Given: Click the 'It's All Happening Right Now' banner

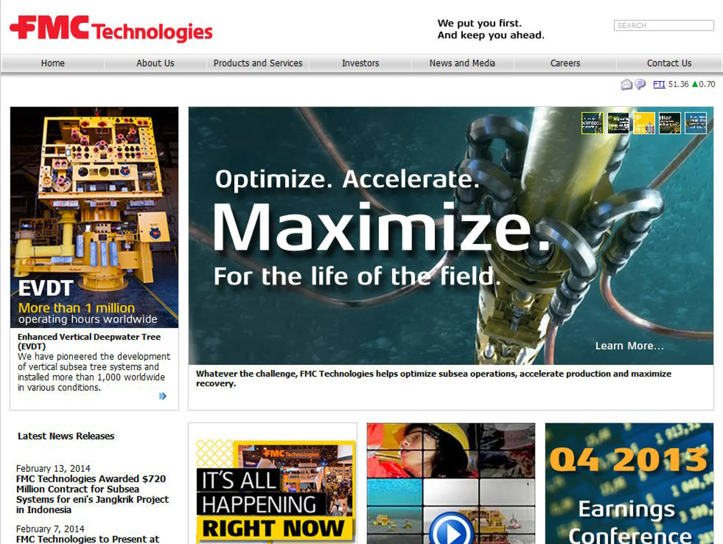Looking at the screenshot, I should pos(275,492).
